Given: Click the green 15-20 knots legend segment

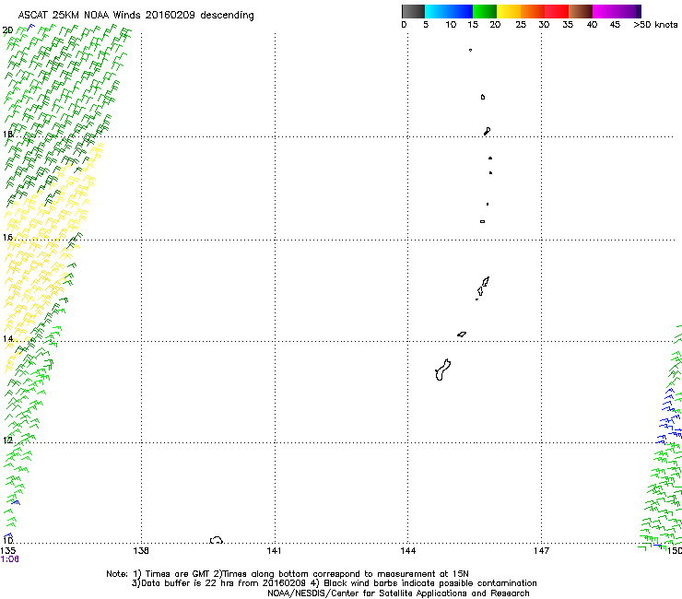Looking at the screenshot, I should [485, 11].
